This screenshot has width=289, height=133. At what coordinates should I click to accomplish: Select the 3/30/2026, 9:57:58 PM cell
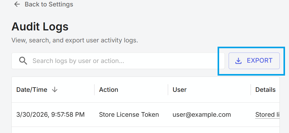pos(51,115)
